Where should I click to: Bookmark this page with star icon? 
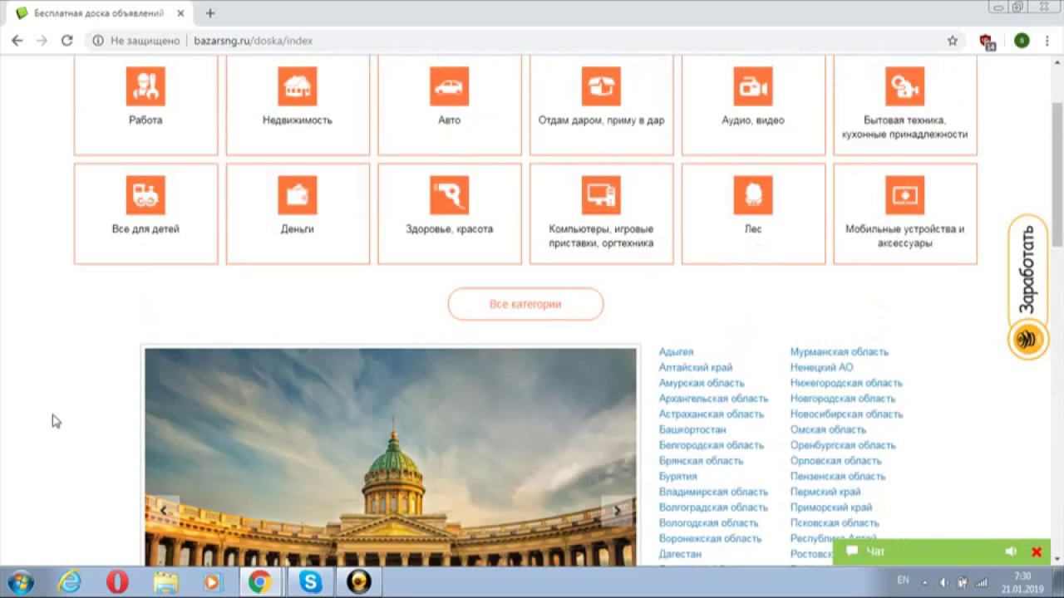coord(953,41)
